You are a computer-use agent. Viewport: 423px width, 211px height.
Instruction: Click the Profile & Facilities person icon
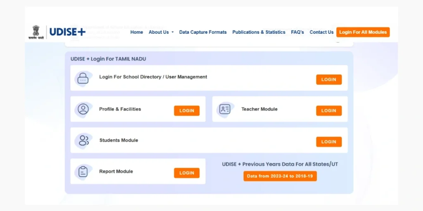coord(83,109)
